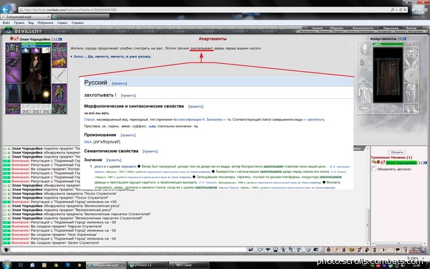430x269 pixels.
Task: Click the Настройки button in game header
Action: click(x=416, y=32)
